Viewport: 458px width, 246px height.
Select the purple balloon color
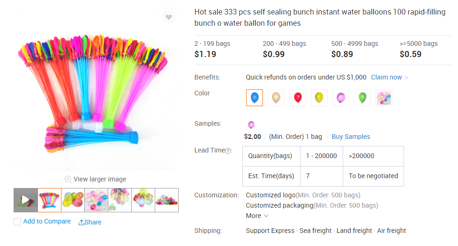341,98
